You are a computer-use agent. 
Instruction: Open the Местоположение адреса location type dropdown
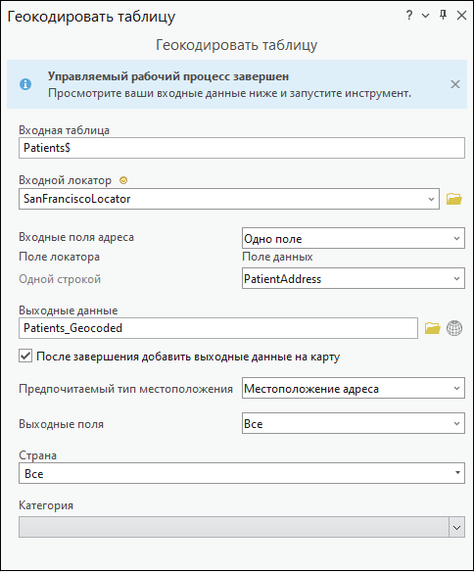click(456, 388)
